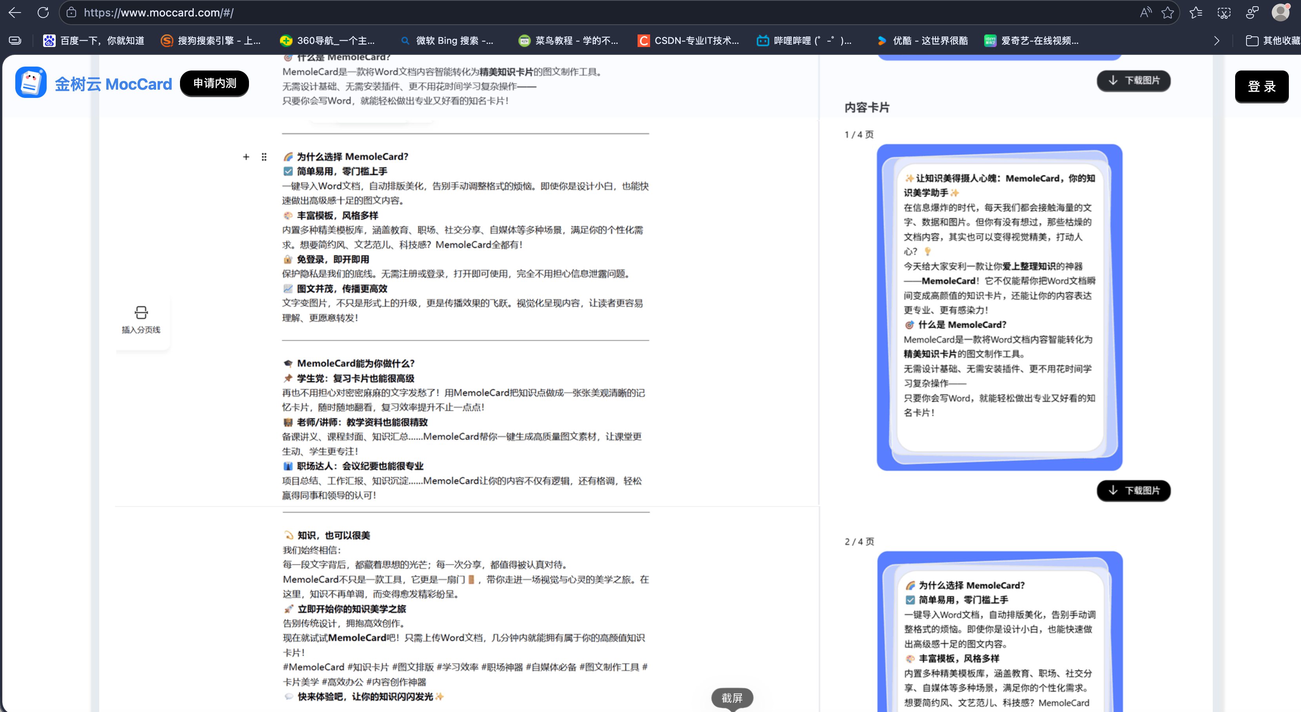Image resolution: width=1301 pixels, height=712 pixels.
Task: View site info via the lock icon
Action: pos(71,13)
